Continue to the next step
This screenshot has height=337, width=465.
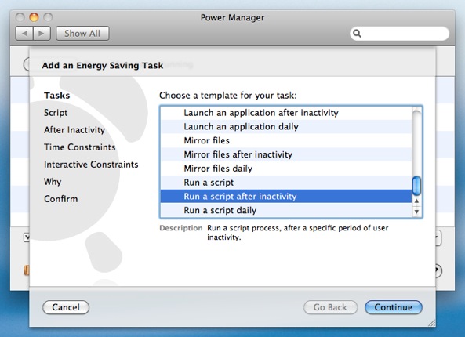pyautogui.click(x=393, y=307)
